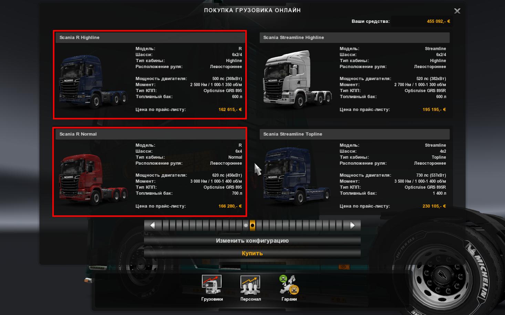Go to next page with right arrow
Screen dimensions: 505x315
click(x=352, y=226)
